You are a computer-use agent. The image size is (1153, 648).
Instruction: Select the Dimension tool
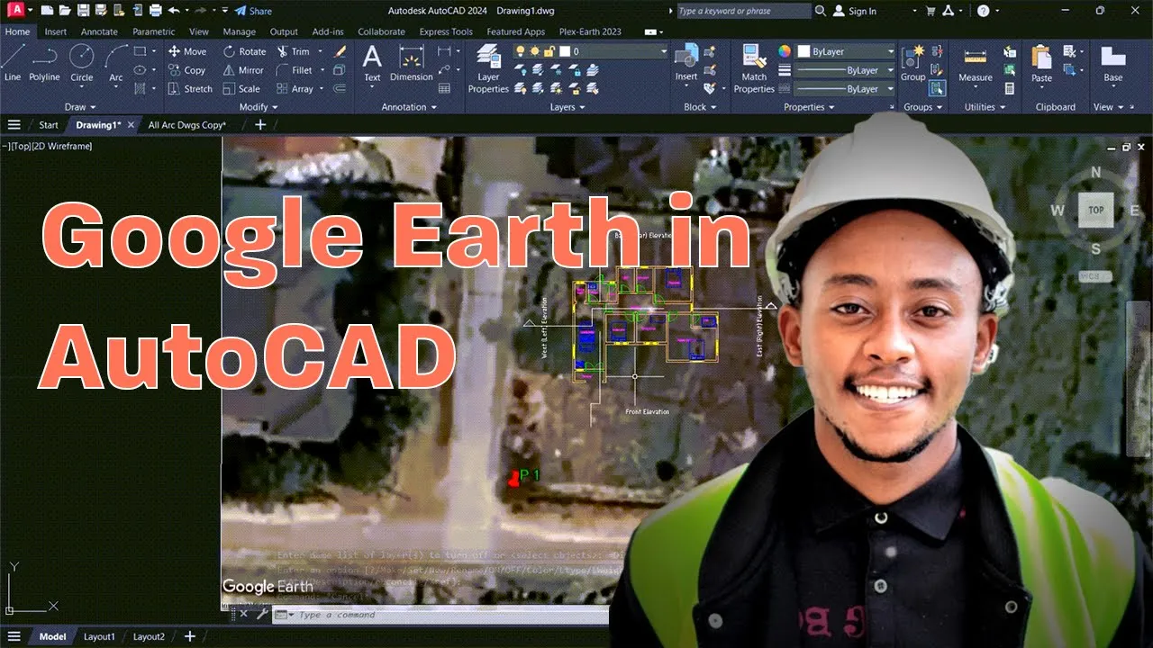point(412,63)
